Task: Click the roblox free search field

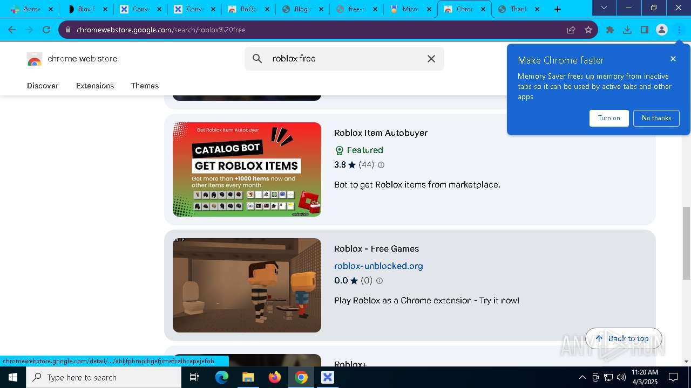Action: 344,59
